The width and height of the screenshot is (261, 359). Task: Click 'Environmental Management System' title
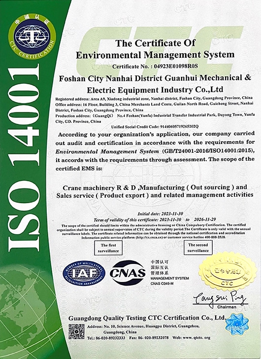(155, 55)
